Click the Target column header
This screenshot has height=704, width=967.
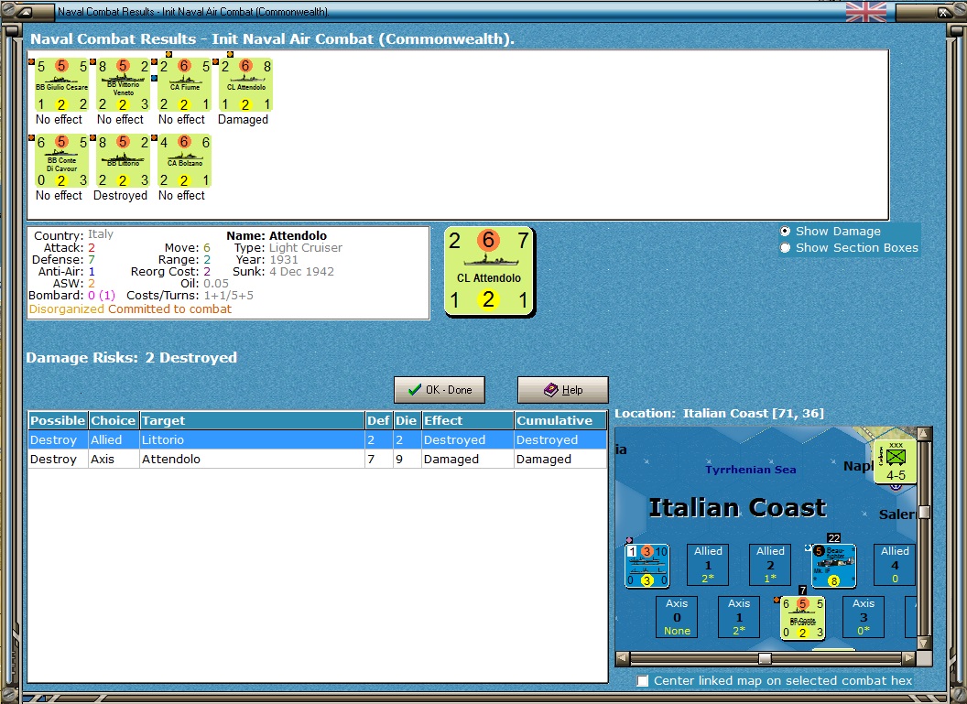click(252, 420)
